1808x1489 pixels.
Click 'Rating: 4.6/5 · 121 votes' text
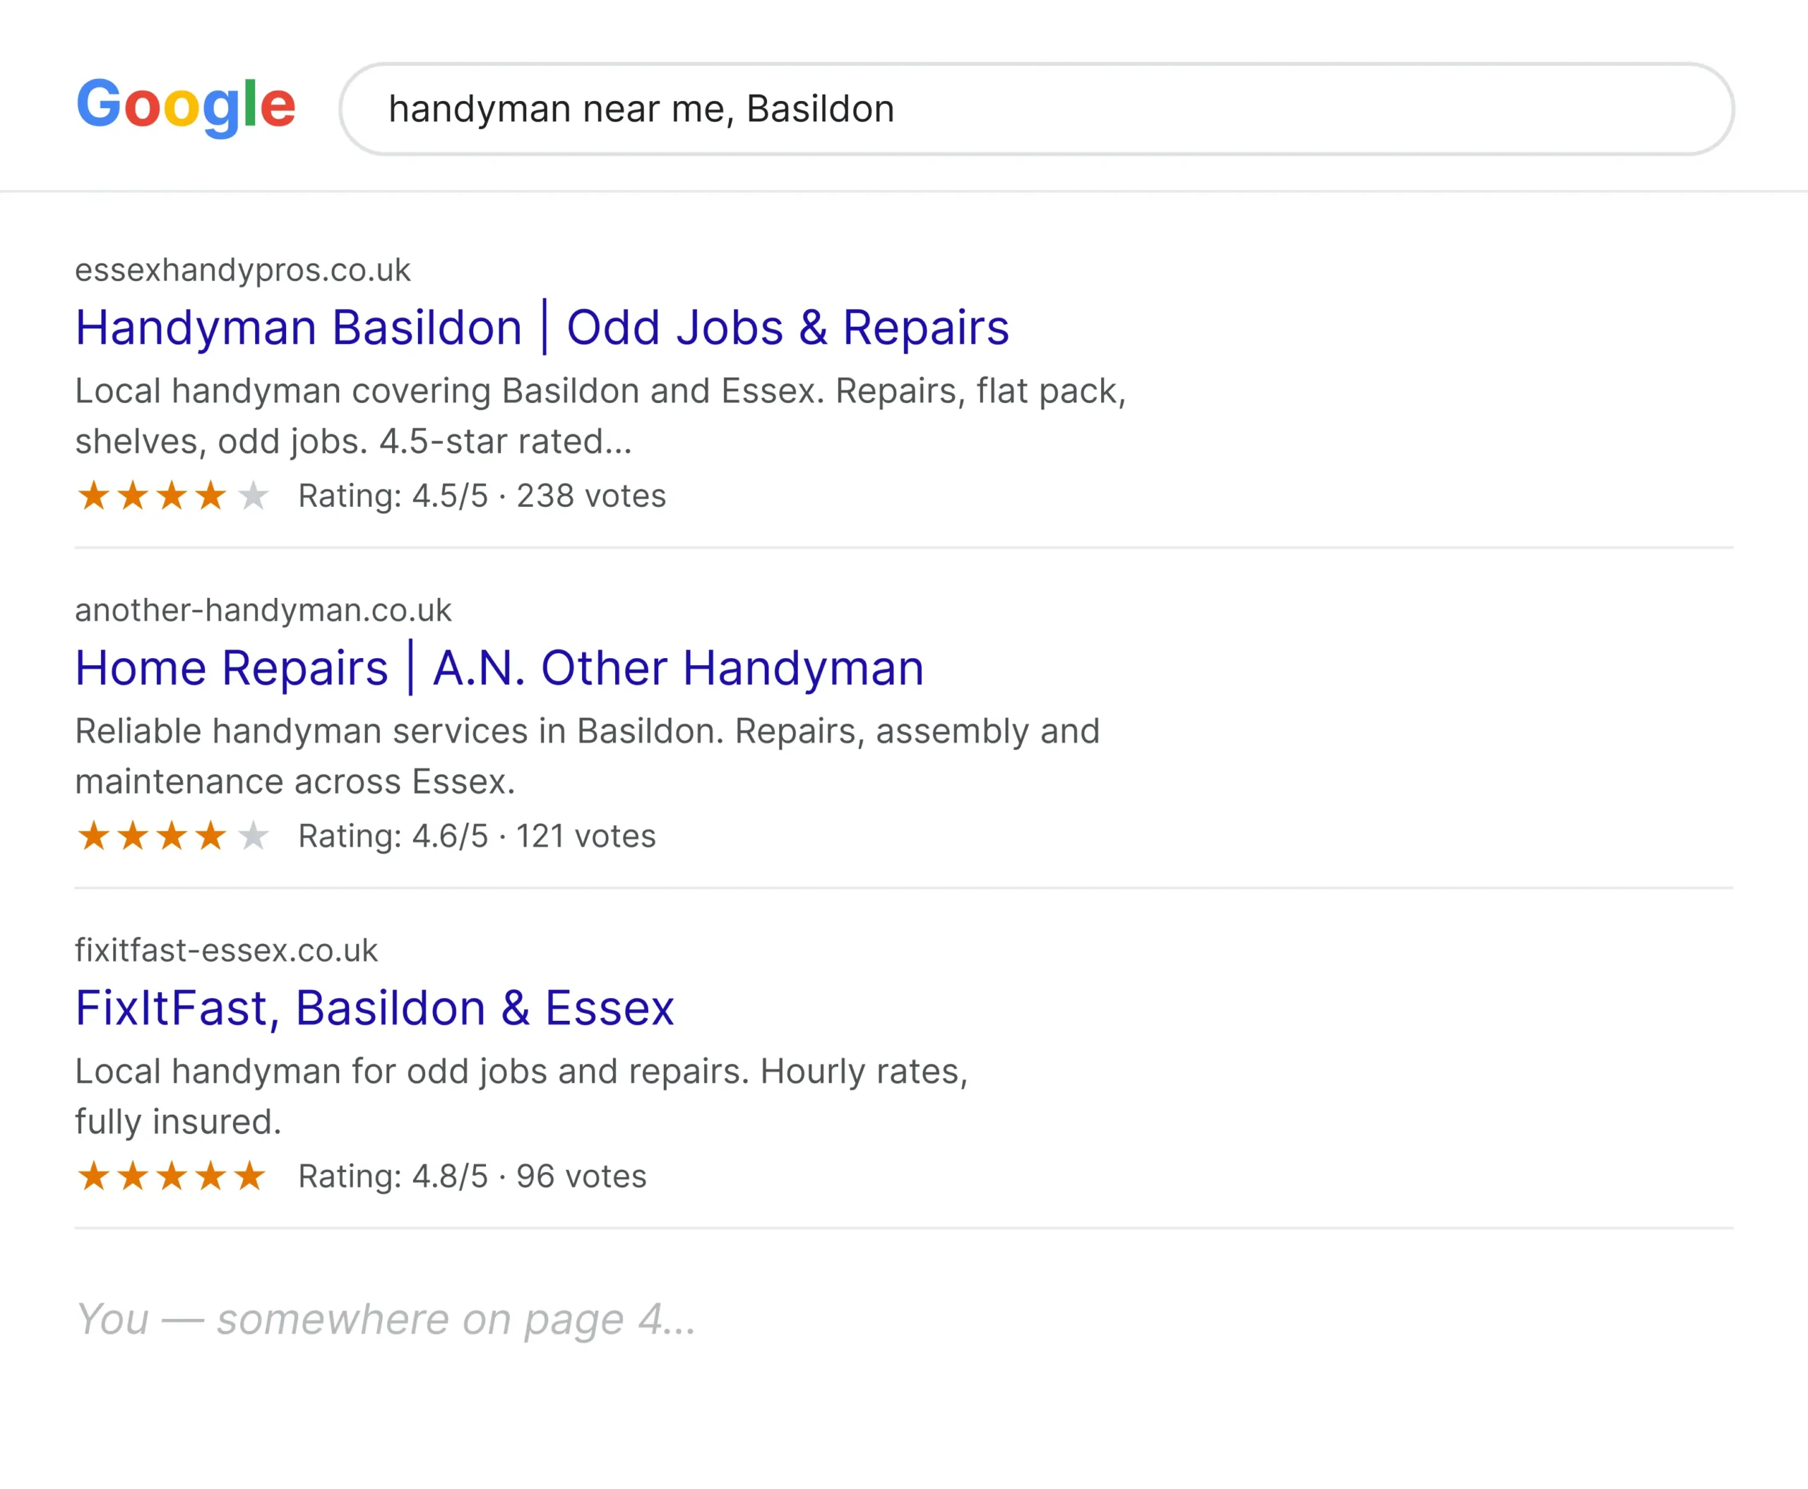pos(477,836)
